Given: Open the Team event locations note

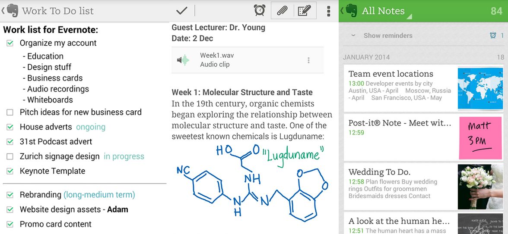Looking at the screenshot, I should [x=400, y=87].
